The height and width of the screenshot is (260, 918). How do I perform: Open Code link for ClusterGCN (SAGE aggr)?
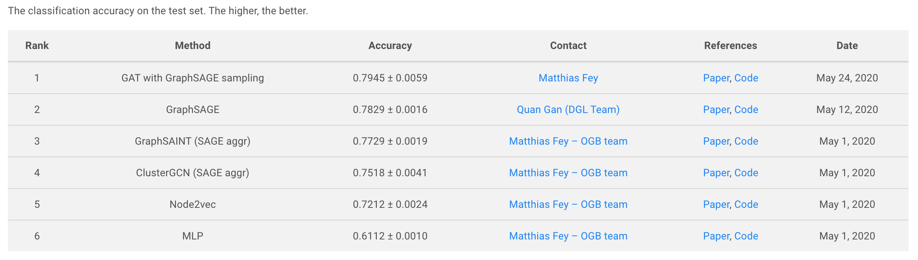(x=746, y=173)
